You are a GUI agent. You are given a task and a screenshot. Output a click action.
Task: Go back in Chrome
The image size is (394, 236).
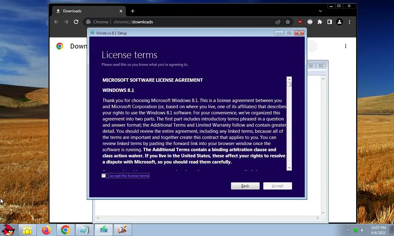pyautogui.click(x=56, y=22)
